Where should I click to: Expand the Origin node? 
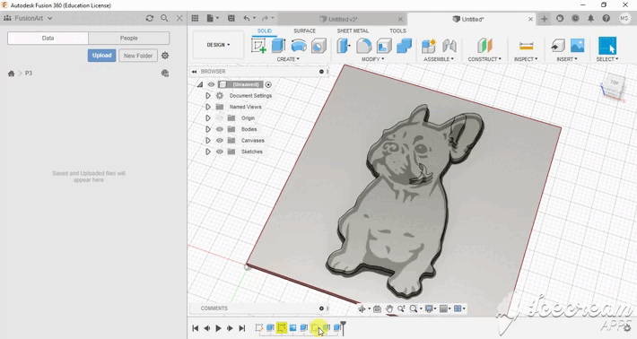tap(207, 118)
